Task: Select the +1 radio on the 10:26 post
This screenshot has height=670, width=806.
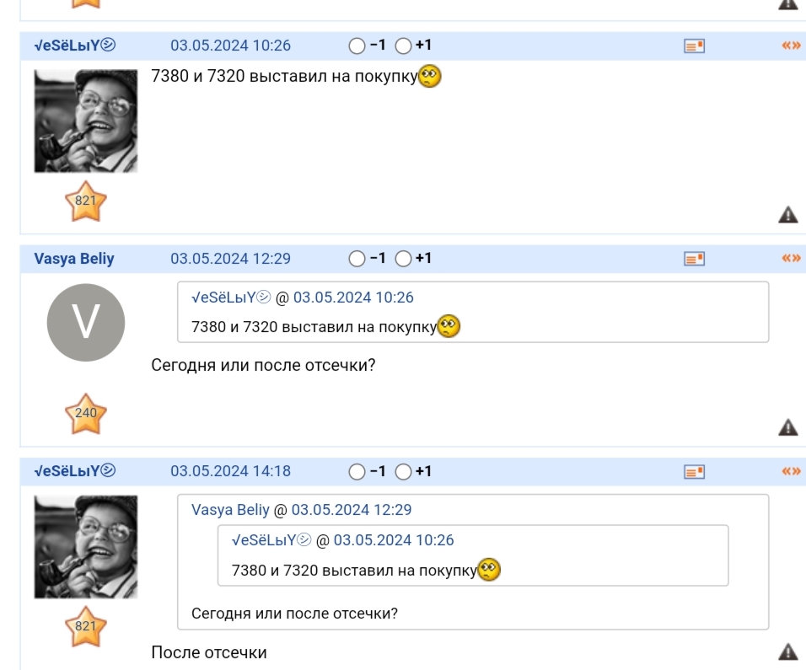Action: [x=404, y=46]
